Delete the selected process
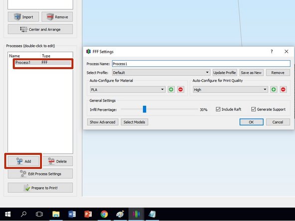Viewport: 295px width, 221px height. (x=58, y=161)
